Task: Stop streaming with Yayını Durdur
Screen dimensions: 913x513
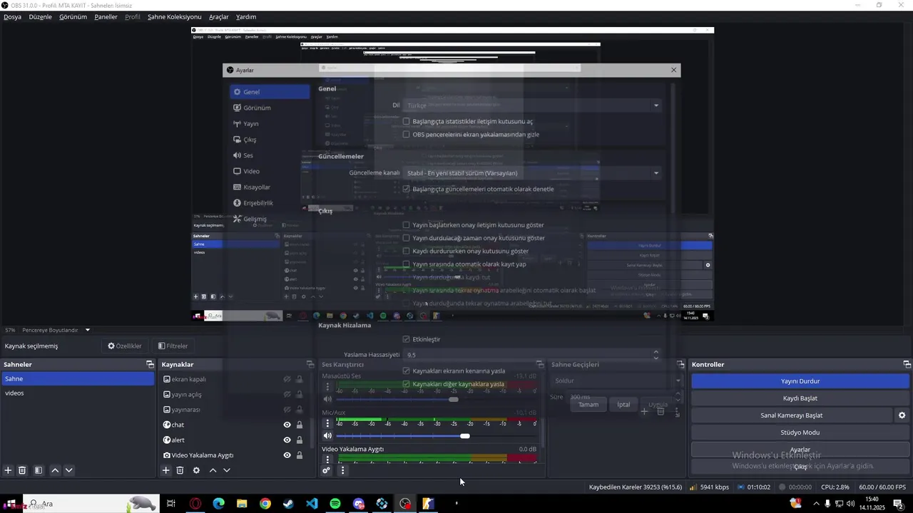Action: (x=800, y=381)
